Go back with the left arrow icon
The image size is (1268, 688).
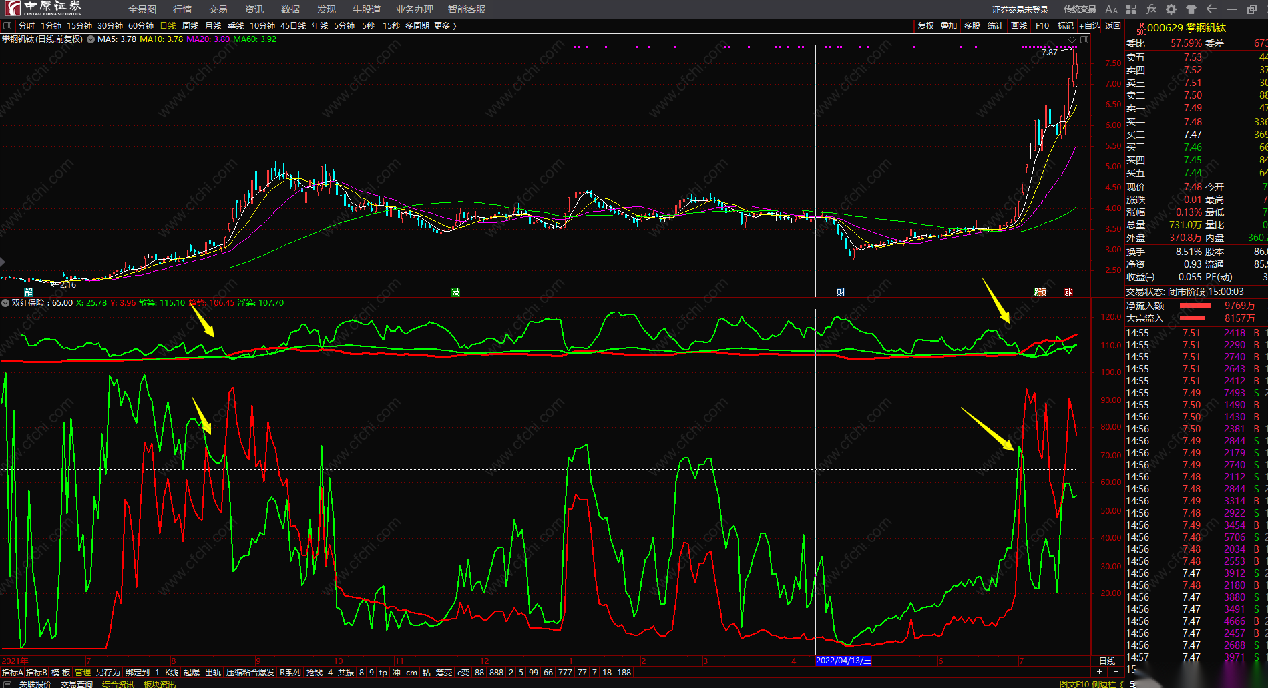pos(1211,9)
